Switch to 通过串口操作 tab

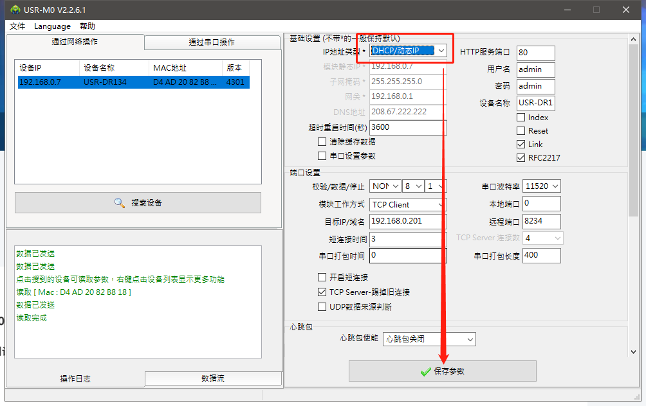point(212,42)
